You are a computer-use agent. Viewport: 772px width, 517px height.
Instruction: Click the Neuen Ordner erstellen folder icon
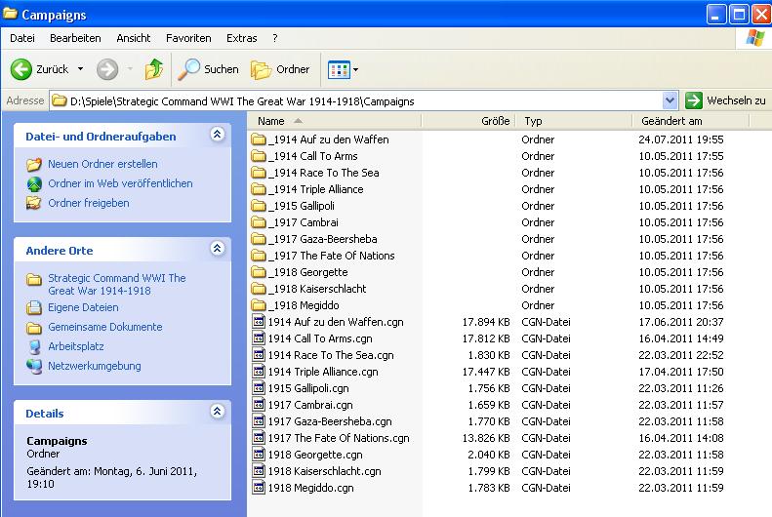[x=34, y=164]
